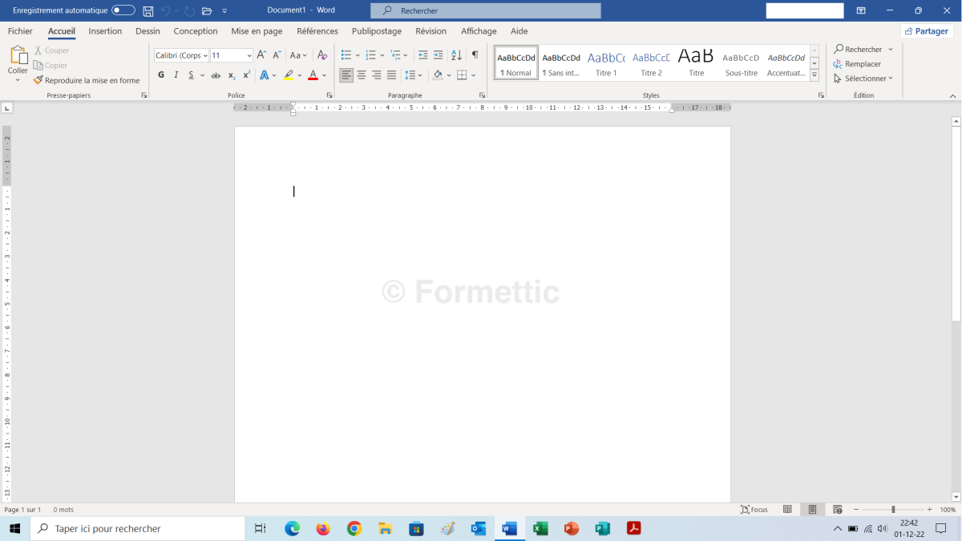Apply italic formatting
962x541 pixels.
(176, 75)
